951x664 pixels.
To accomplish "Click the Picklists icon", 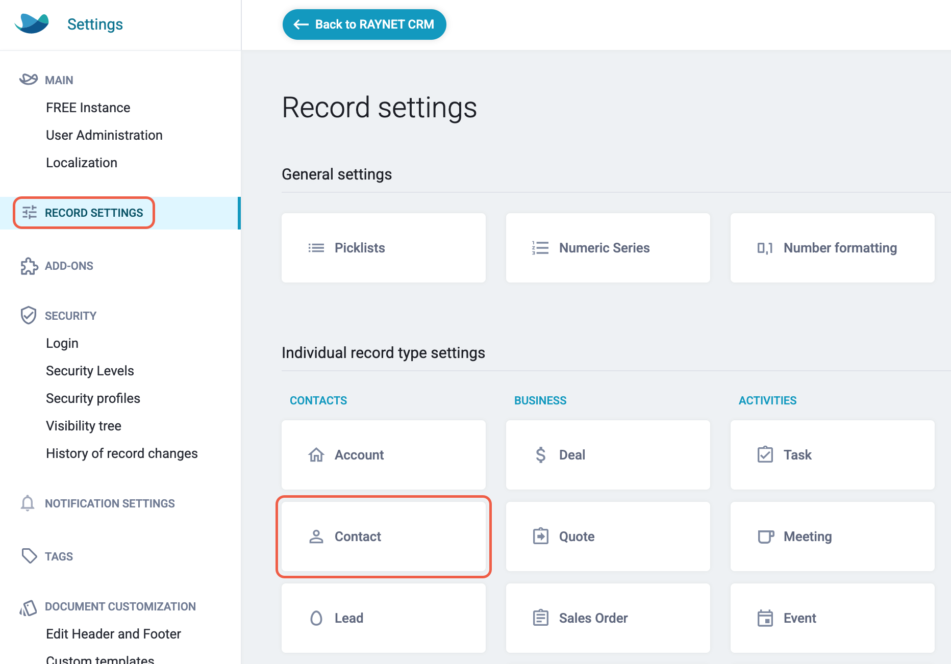I will tap(316, 248).
